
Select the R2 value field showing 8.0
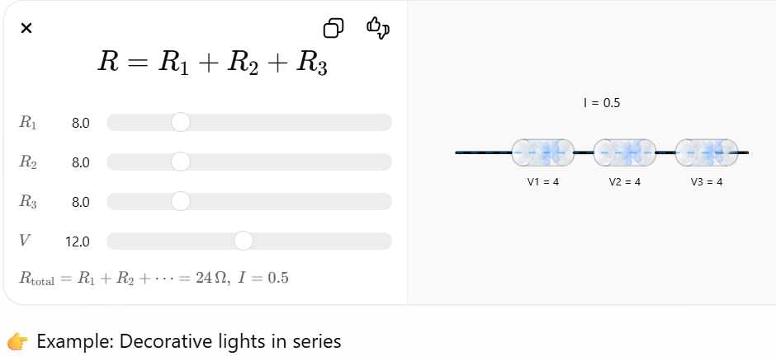[x=80, y=163]
